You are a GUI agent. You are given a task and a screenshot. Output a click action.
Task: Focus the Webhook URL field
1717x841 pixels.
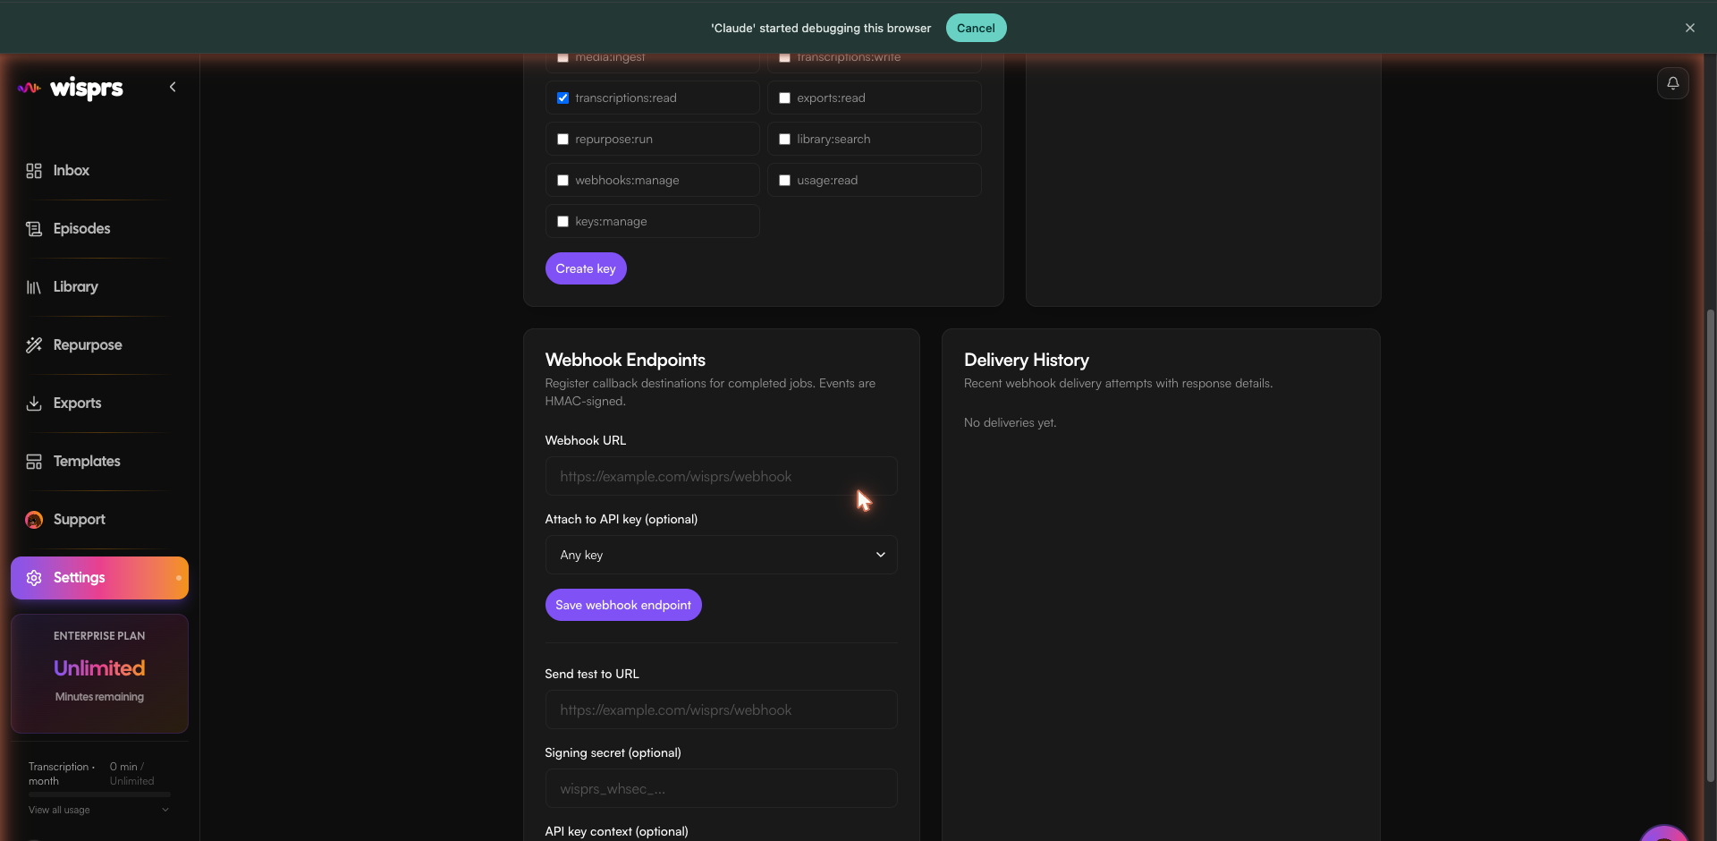tap(721, 476)
